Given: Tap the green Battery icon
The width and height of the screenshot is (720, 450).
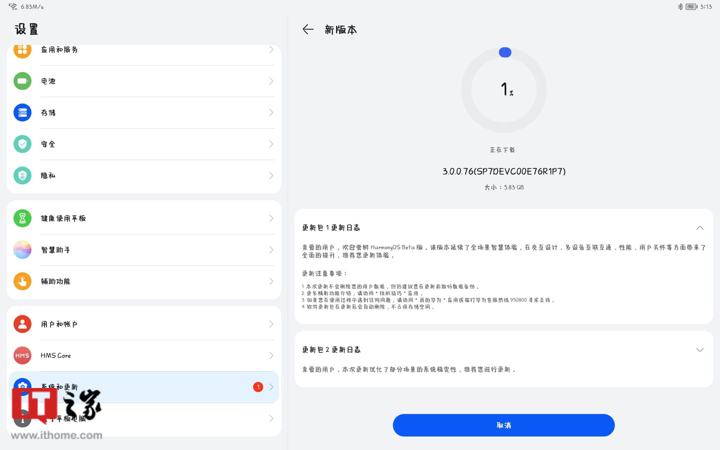Looking at the screenshot, I should 22,81.
